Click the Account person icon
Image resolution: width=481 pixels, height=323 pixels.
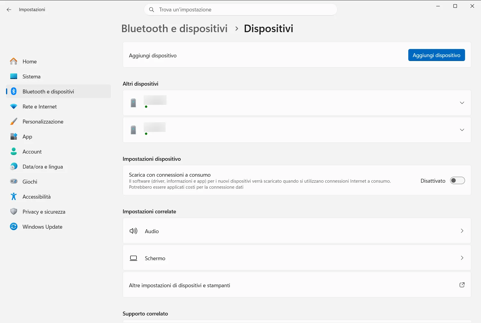[x=14, y=151]
